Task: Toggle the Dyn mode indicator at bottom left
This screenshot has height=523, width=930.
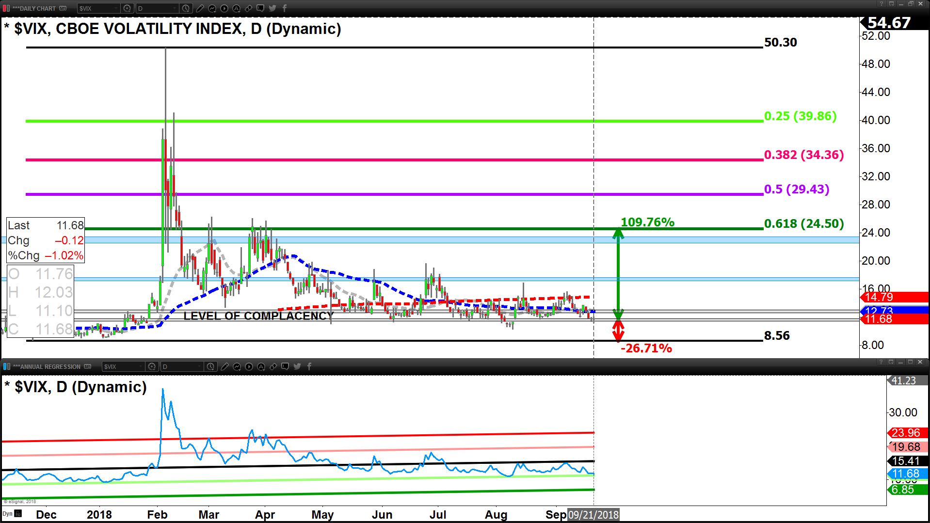Action: (x=8, y=514)
